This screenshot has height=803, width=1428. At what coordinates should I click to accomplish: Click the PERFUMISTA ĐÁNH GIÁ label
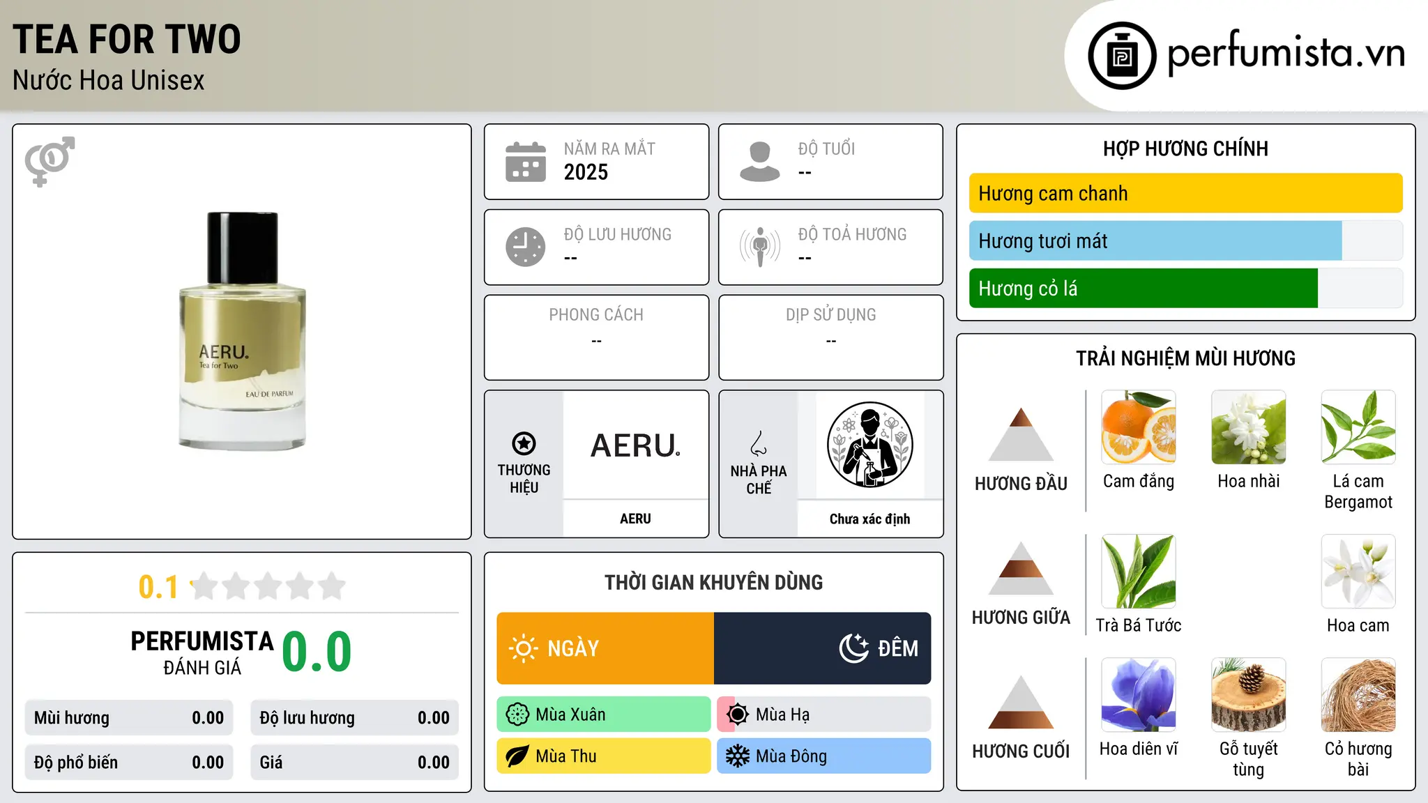coord(202,653)
